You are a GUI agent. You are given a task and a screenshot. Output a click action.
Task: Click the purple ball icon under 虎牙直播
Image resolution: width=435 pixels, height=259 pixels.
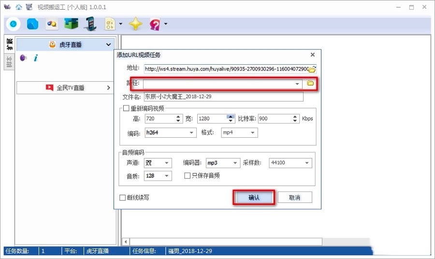pos(23,58)
